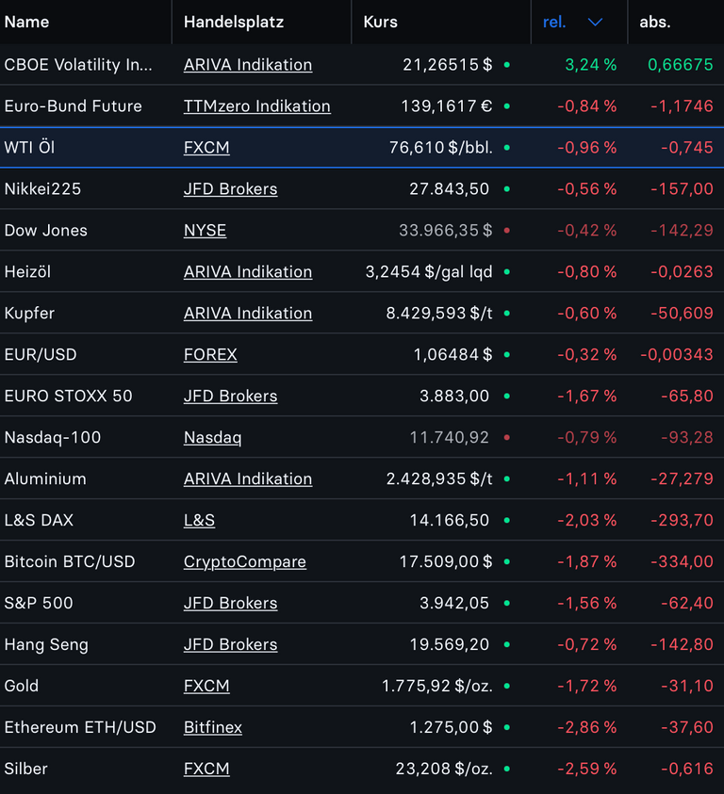
Task: Open the NYSE link for Dow Jones
Action: tap(205, 231)
